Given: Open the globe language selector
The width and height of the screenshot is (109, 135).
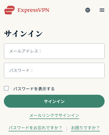Looking at the screenshot, I should (88, 10).
